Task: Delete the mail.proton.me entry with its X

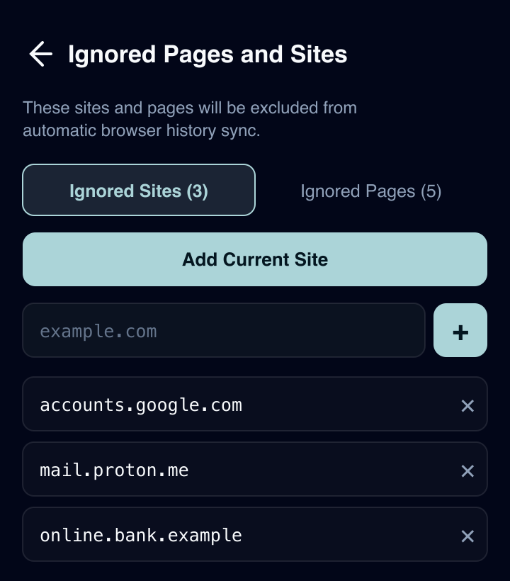Action: (x=467, y=471)
